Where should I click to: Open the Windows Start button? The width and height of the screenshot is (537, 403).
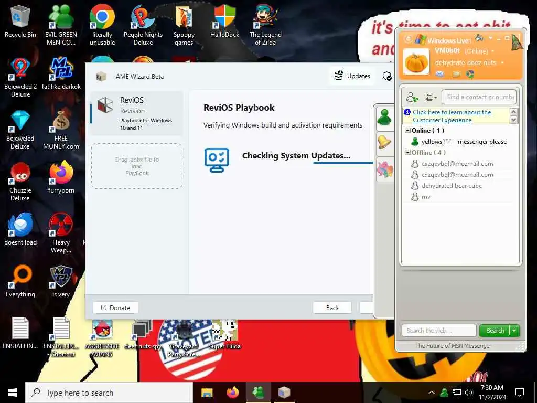pos(13,393)
